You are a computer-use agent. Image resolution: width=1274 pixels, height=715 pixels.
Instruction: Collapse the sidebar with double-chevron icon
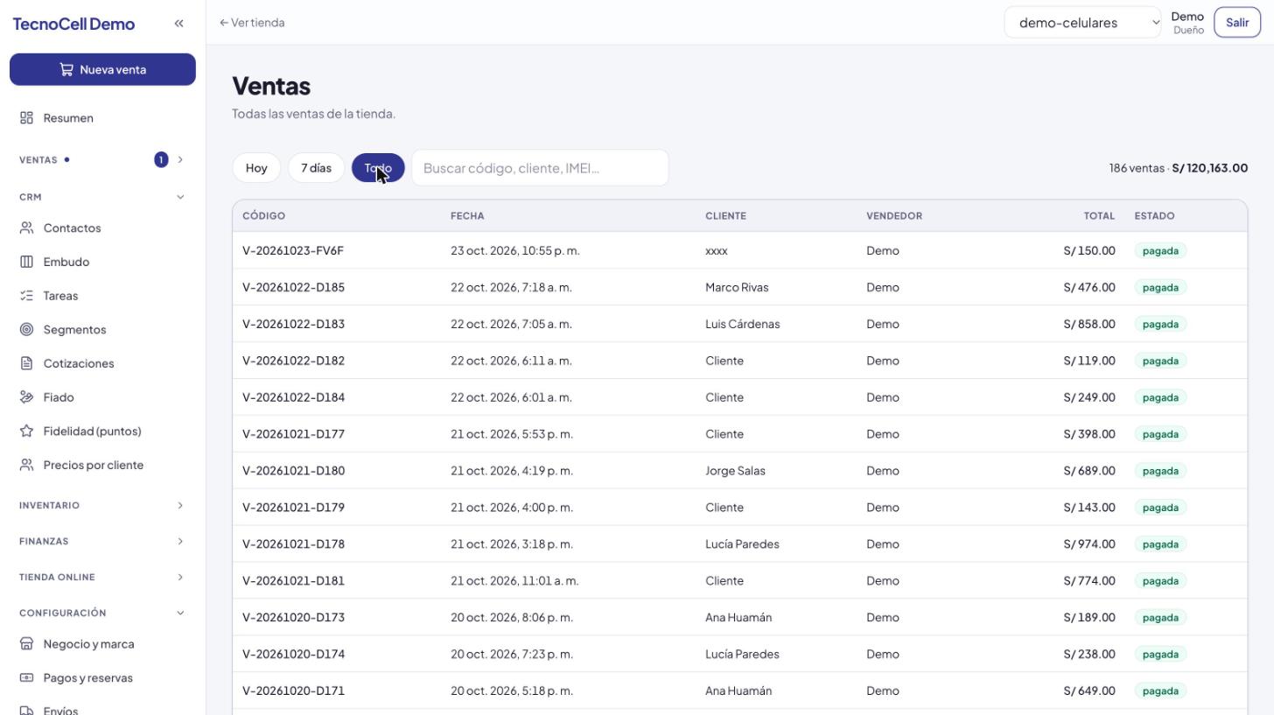(178, 24)
